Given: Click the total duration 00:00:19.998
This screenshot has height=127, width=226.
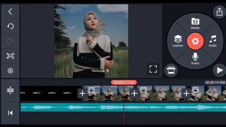Looking at the screenshot, I should pos(215,83).
